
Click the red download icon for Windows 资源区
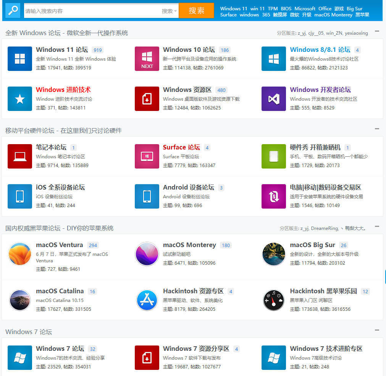tap(147, 99)
